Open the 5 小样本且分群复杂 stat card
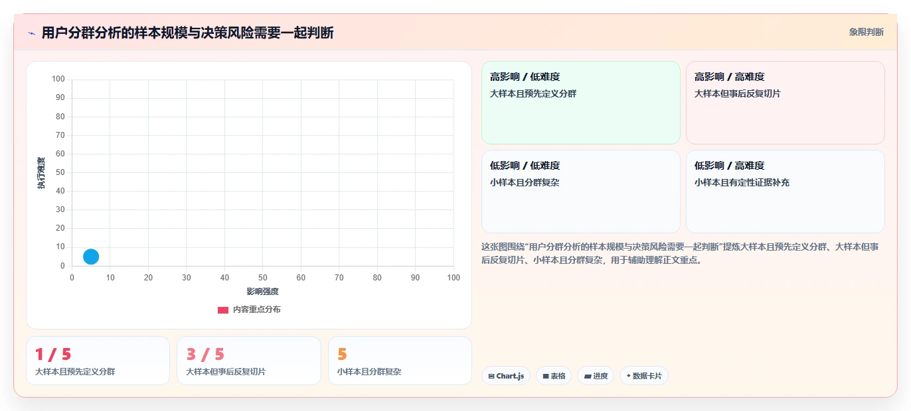The height and width of the screenshot is (411, 911). pos(400,361)
